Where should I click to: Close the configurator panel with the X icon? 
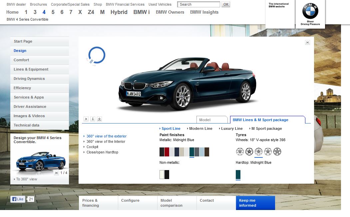point(307,42)
